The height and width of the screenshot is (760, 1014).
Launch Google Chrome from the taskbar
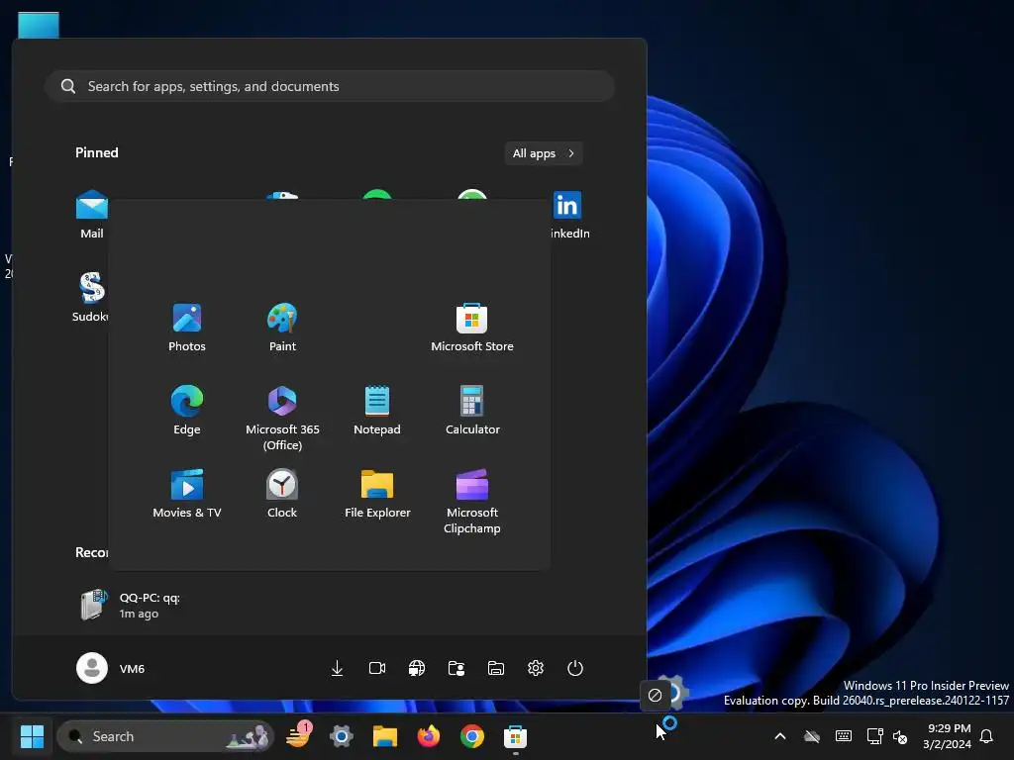[472, 736]
